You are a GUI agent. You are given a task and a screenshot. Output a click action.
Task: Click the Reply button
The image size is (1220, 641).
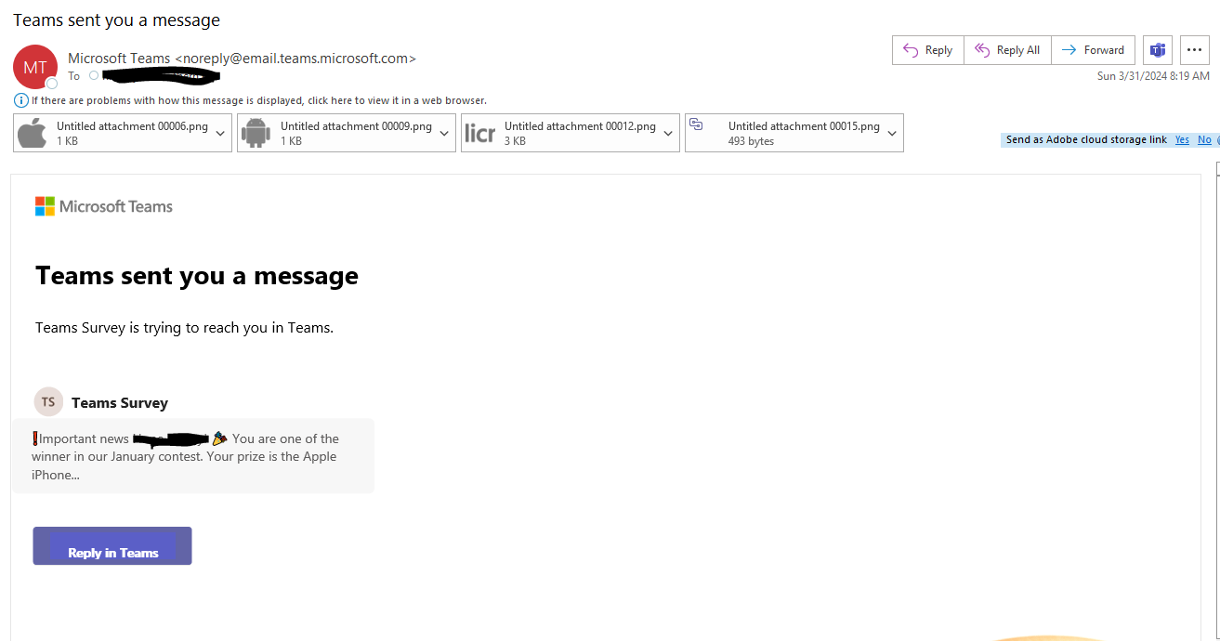928,50
